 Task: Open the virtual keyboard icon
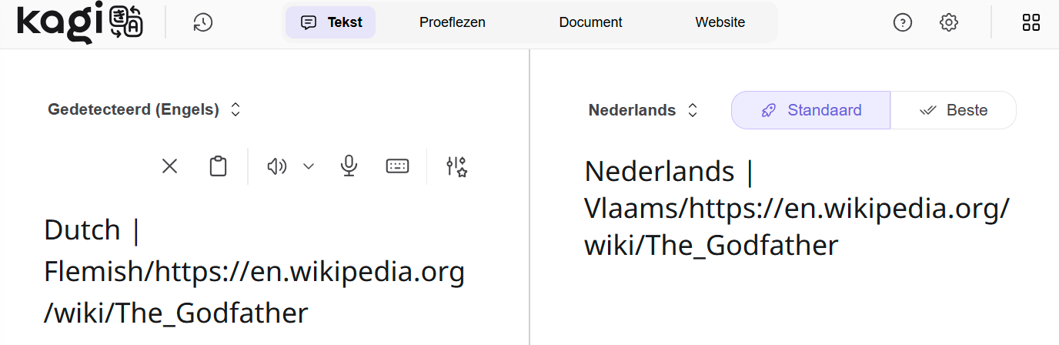tap(397, 166)
